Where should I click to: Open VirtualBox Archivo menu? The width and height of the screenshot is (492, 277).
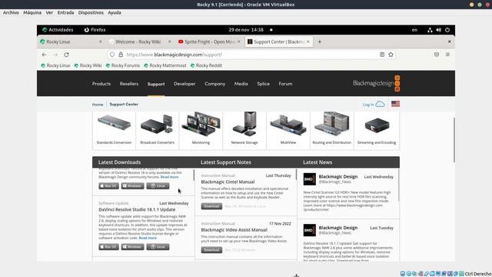pos(11,12)
